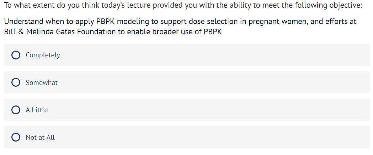Click empty area of Completely option row
Viewport: 373px width, 155px height.
point(213,55)
